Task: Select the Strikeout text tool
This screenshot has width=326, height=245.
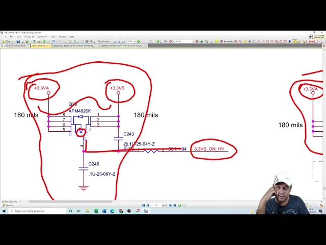Action: pyautogui.click(x=250, y=41)
